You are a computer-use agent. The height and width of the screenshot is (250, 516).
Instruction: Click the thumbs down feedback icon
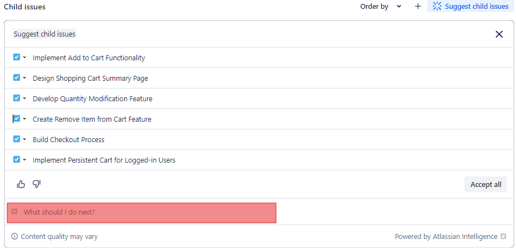37,184
